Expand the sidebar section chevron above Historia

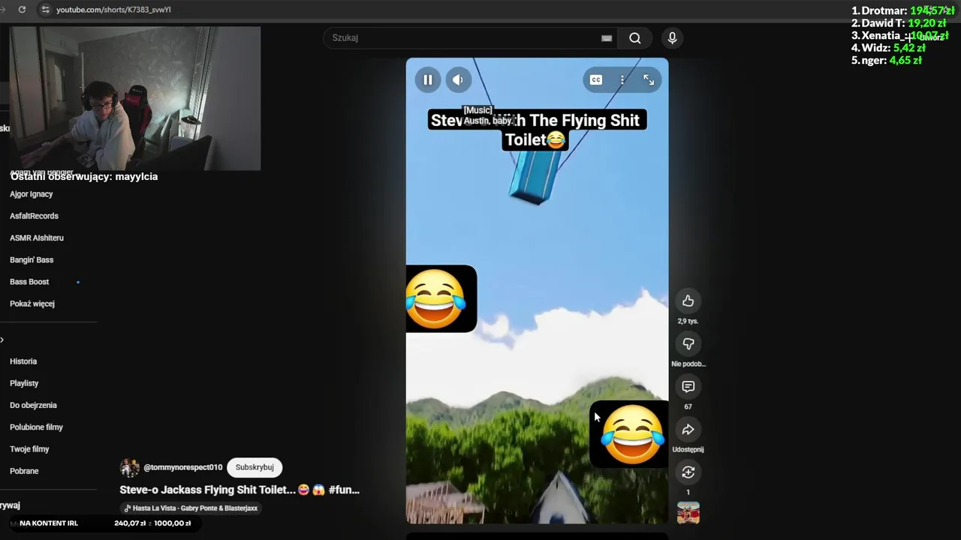coord(2,340)
